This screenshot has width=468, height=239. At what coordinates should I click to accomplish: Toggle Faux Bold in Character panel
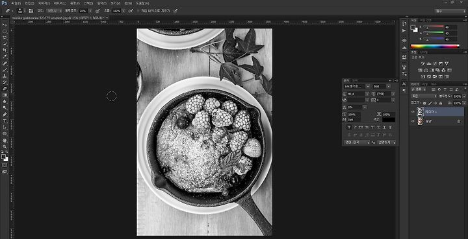point(349,127)
